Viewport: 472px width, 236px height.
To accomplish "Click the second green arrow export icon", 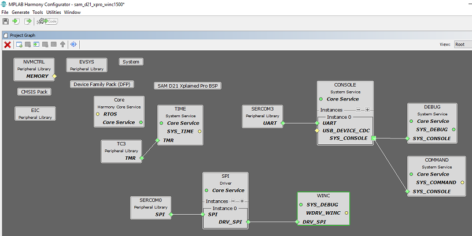I will click(28, 21).
